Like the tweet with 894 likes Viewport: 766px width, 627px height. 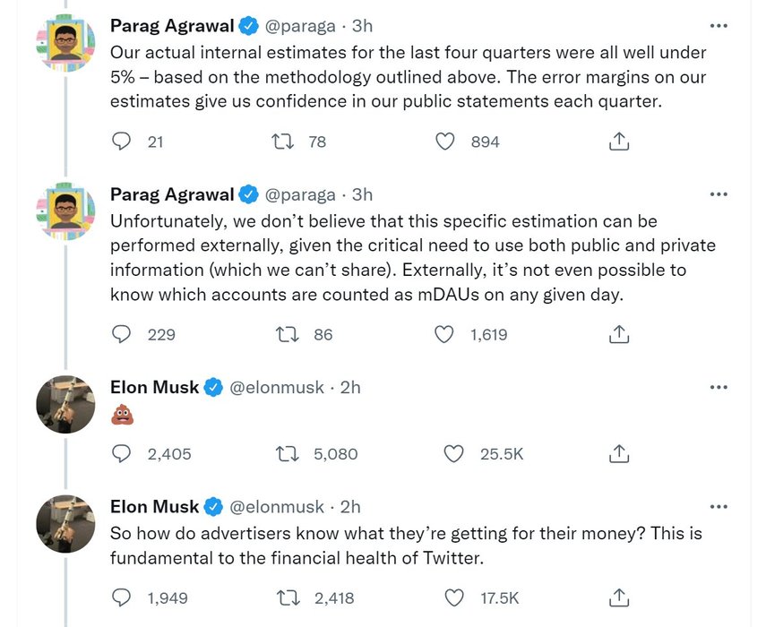click(x=445, y=142)
